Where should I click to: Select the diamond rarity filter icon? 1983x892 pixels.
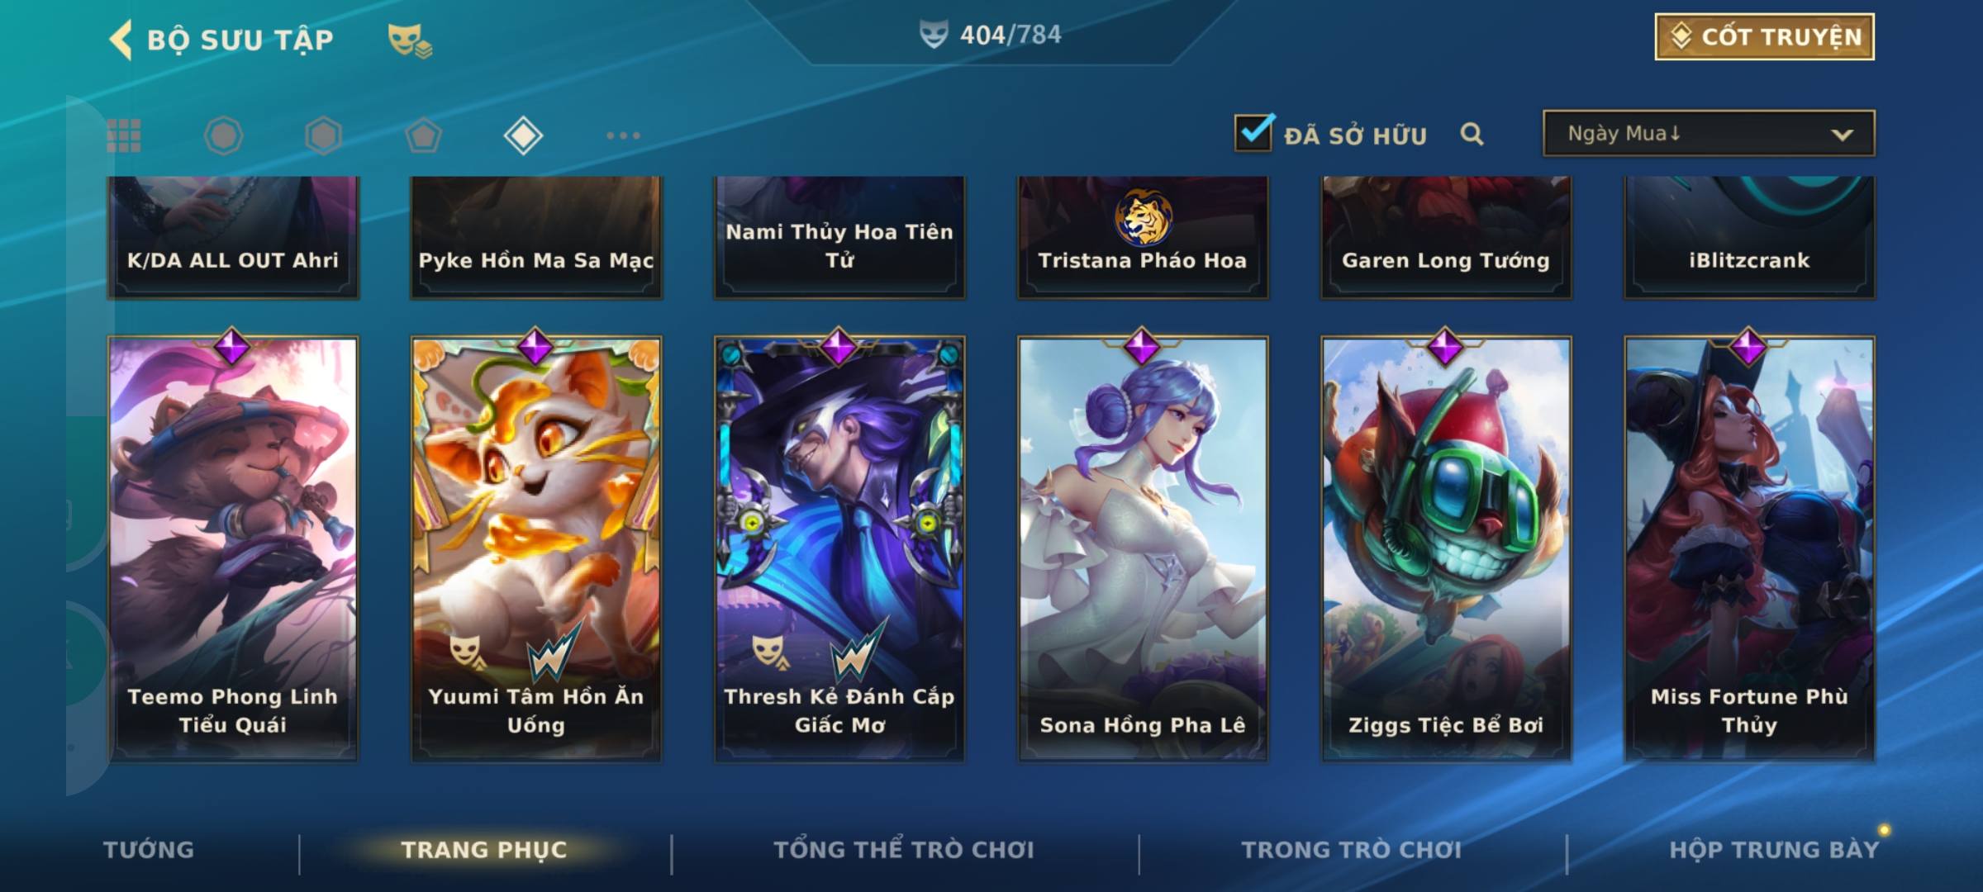(x=524, y=135)
